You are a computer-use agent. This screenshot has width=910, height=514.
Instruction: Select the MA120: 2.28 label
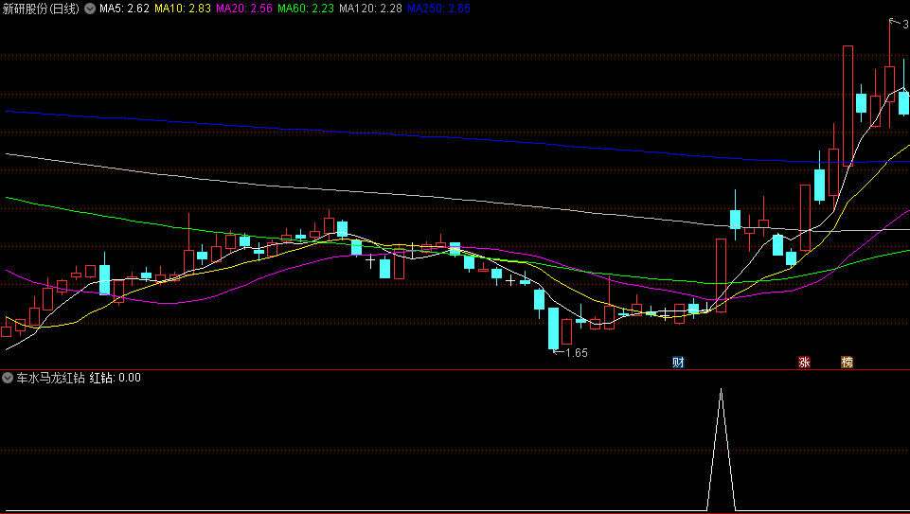coord(370,9)
